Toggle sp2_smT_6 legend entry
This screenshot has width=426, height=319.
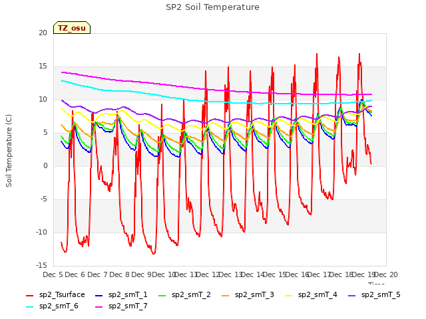52,306
